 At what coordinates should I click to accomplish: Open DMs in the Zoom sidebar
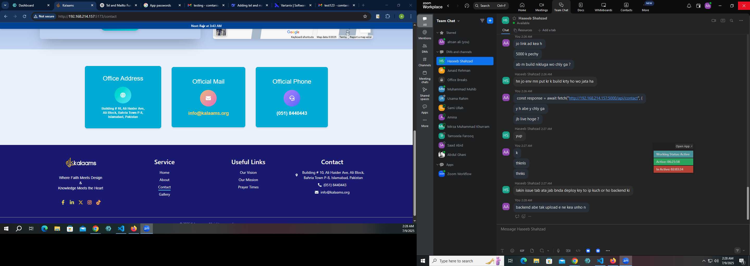pos(425,49)
